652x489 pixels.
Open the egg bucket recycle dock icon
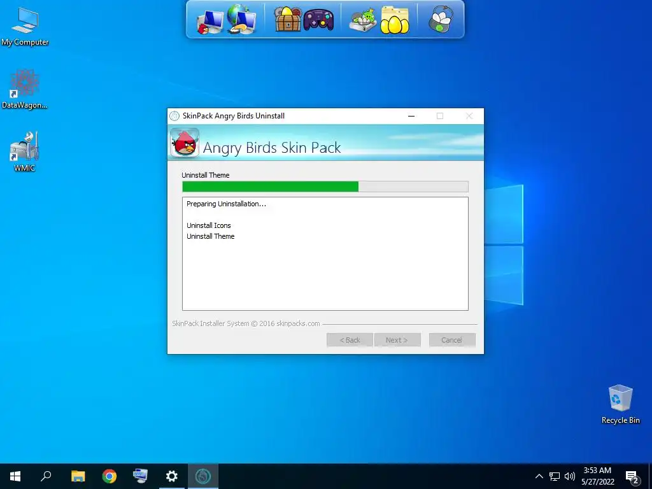pyautogui.click(x=441, y=19)
